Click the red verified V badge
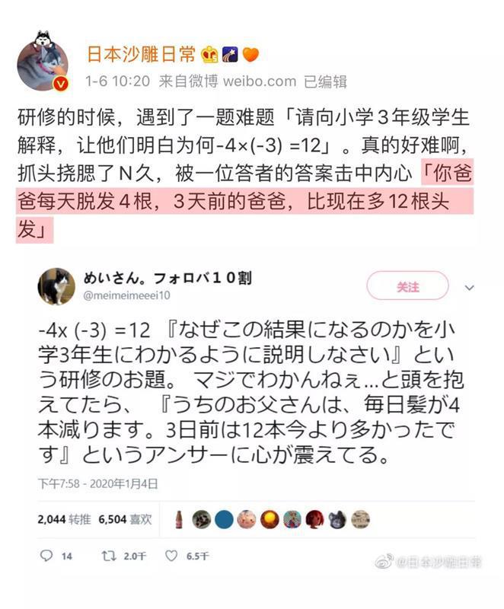The width and height of the screenshot is (504, 609). point(61,84)
